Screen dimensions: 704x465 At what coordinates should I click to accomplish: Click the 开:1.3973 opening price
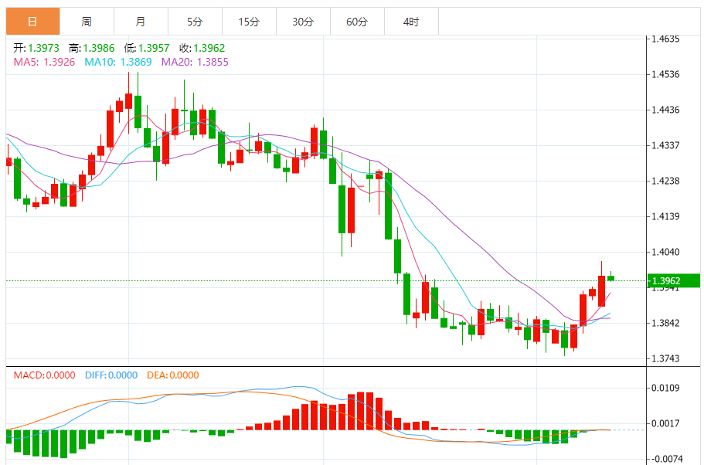coord(36,48)
